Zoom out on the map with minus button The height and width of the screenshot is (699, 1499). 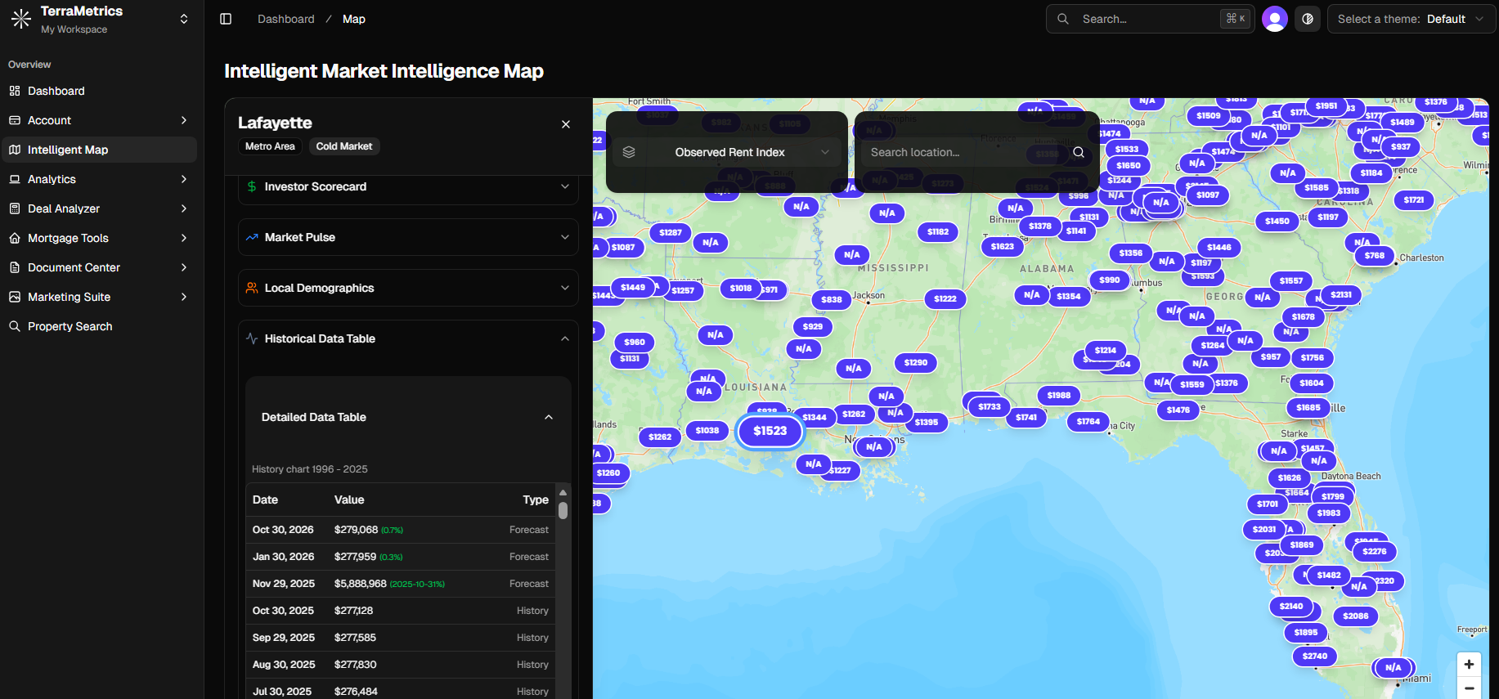pyautogui.click(x=1469, y=688)
